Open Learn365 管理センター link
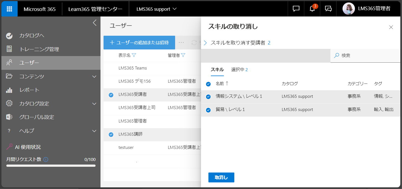 click(96, 9)
